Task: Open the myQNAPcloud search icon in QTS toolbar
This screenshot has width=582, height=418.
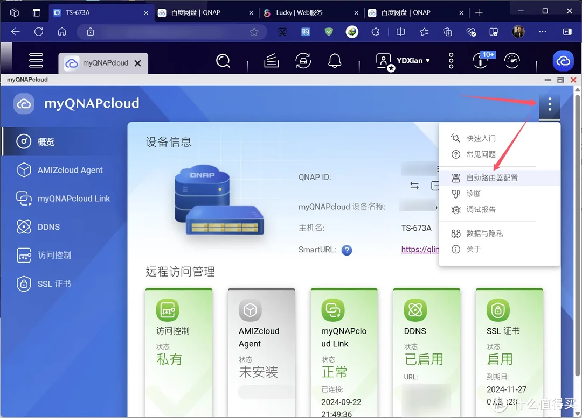Action: [x=223, y=61]
